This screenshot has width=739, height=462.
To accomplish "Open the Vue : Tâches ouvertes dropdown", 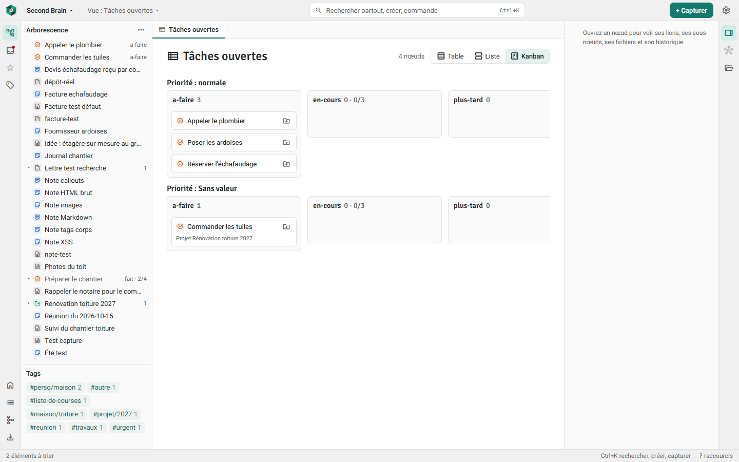I will click(x=123, y=10).
